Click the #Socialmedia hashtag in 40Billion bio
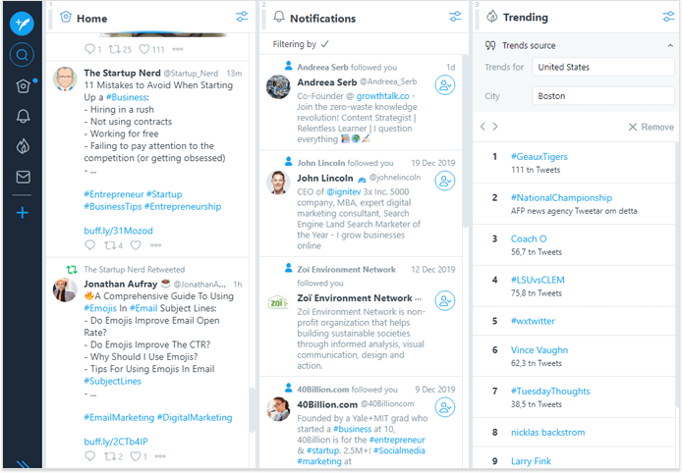Viewport: 682px width, 473px height. coord(399,450)
